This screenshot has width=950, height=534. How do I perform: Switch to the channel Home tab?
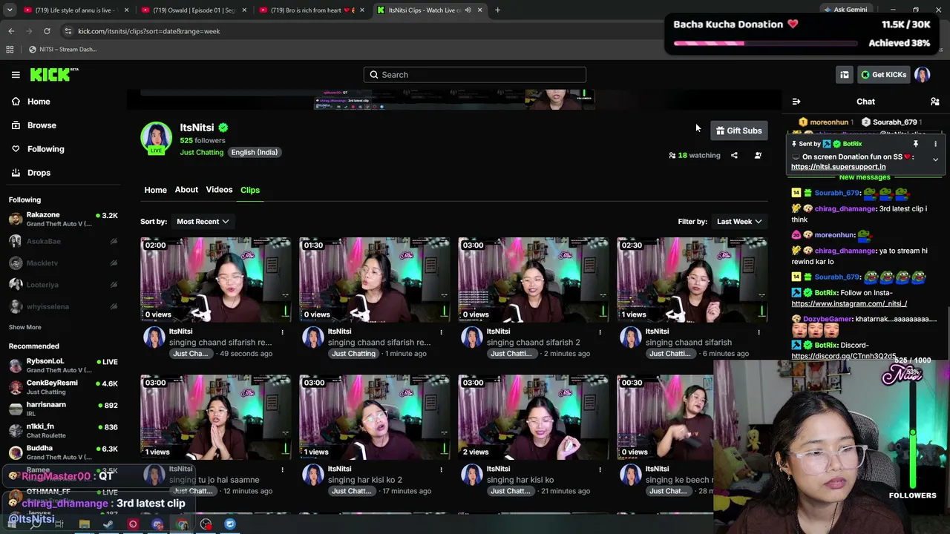[x=155, y=190]
